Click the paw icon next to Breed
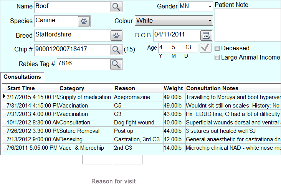 click(x=116, y=35)
